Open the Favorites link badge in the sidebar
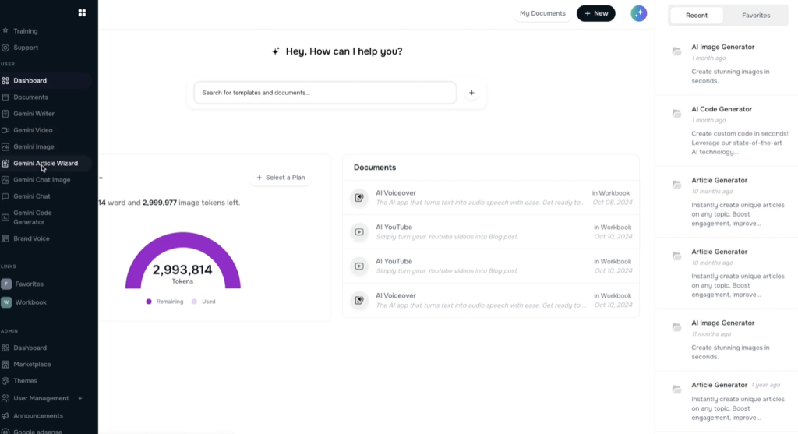 click(x=6, y=284)
